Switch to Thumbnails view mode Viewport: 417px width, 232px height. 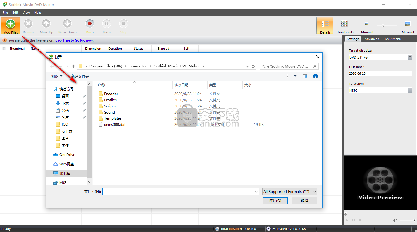point(344,24)
